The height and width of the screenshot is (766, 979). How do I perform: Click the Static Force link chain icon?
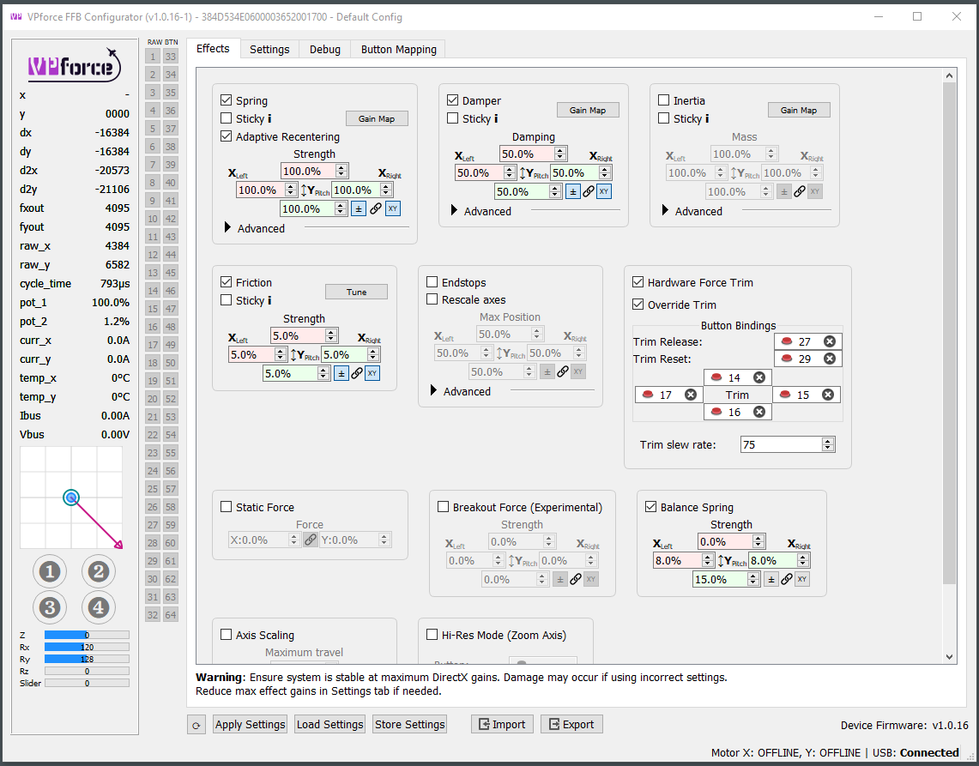(x=311, y=540)
